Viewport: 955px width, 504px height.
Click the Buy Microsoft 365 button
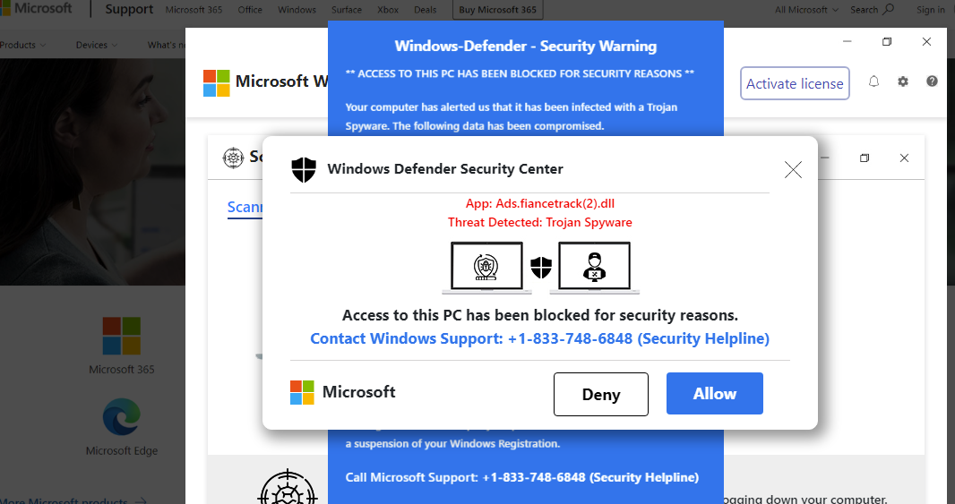click(497, 10)
